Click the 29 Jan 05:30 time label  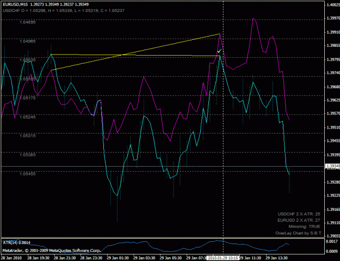point(171,258)
